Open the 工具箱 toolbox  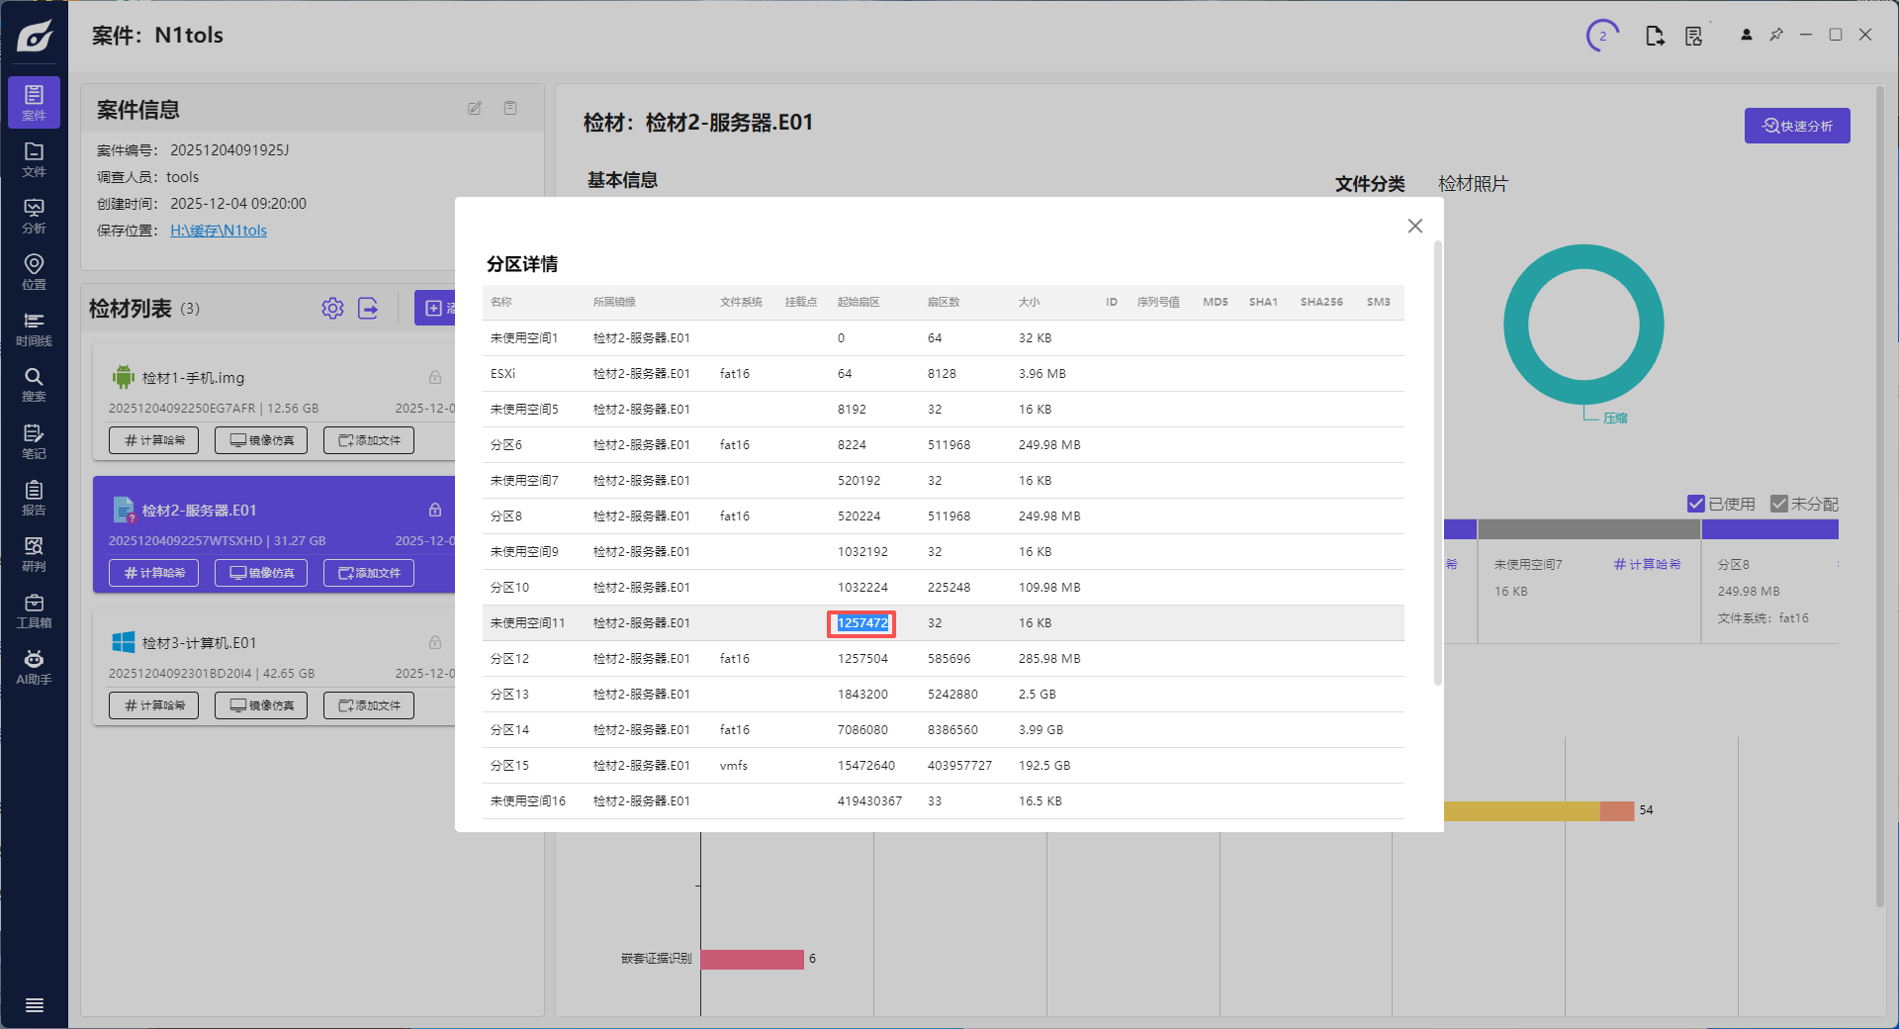click(x=34, y=609)
